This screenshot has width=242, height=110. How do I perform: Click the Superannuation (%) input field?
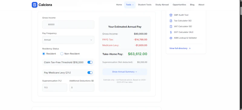pyautogui.click(x=55, y=87)
